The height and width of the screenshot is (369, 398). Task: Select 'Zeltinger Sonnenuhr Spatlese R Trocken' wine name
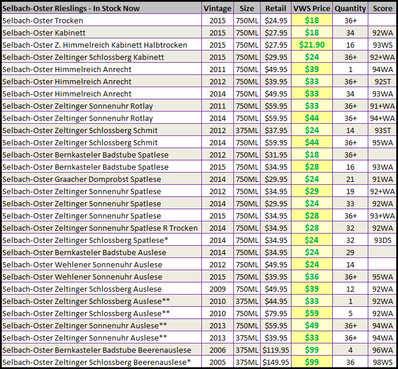(x=99, y=228)
